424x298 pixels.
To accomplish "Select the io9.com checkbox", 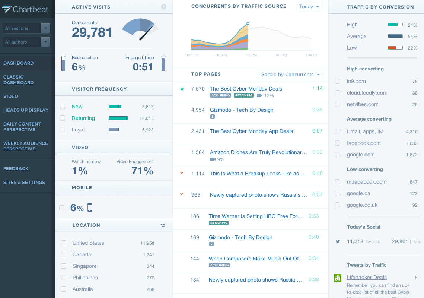I will tap(337, 81).
